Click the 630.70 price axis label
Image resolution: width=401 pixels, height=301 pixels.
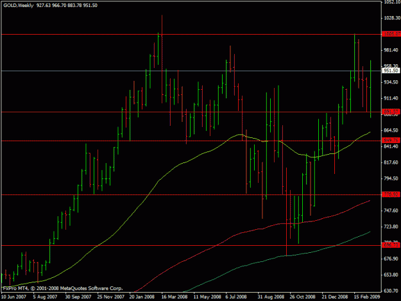click(x=391, y=291)
